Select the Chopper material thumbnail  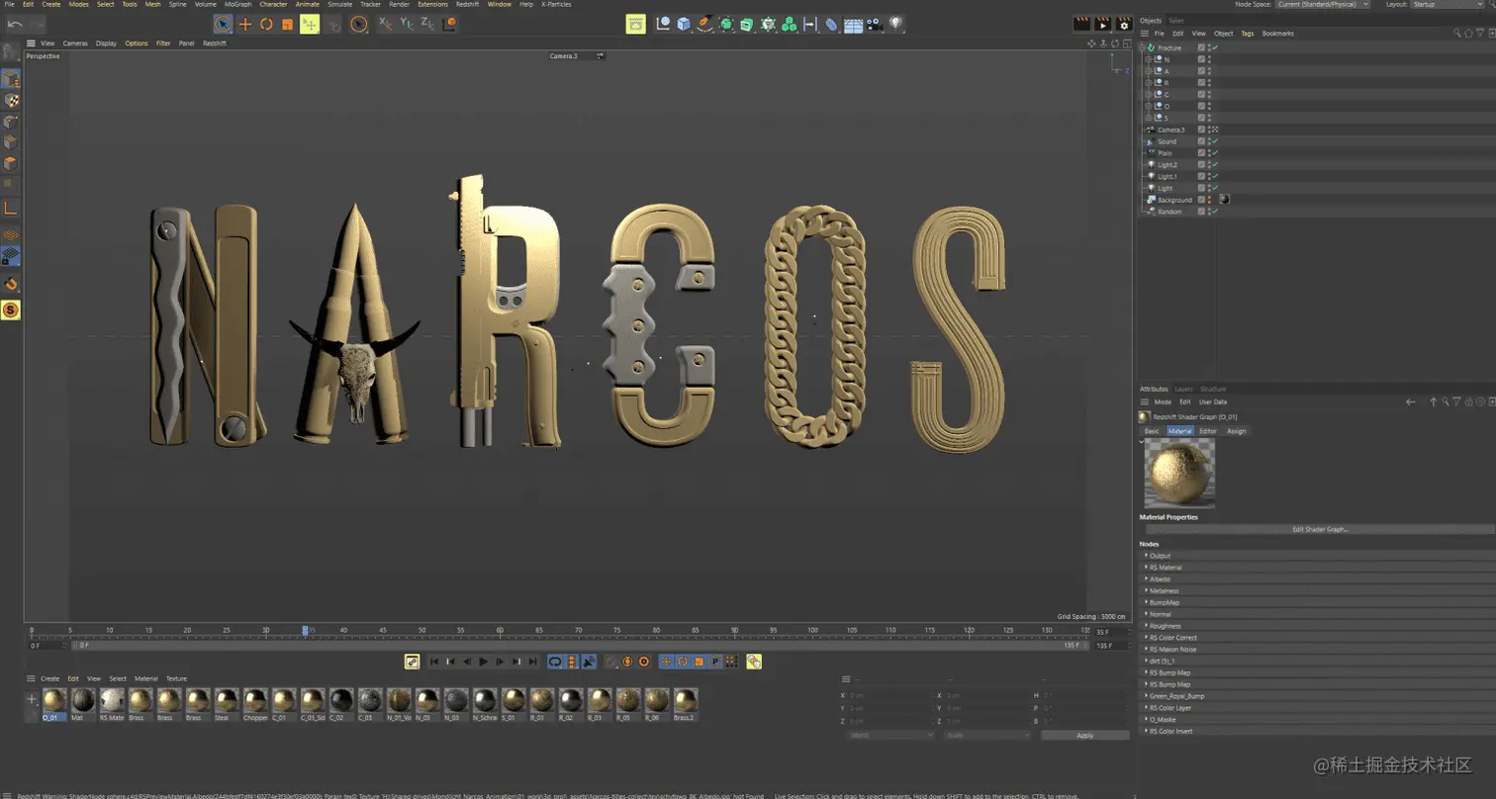pyautogui.click(x=255, y=701)
